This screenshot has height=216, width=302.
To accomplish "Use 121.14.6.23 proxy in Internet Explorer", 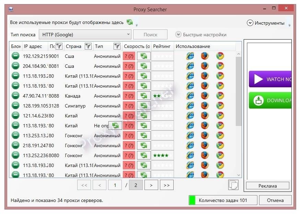I will click(x=190, y=116).
